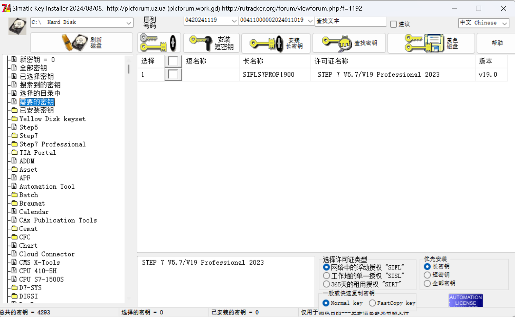Click the CPU 410-5H document icon
The height and width of the screenshot is (317, 515).
point(14,271)
